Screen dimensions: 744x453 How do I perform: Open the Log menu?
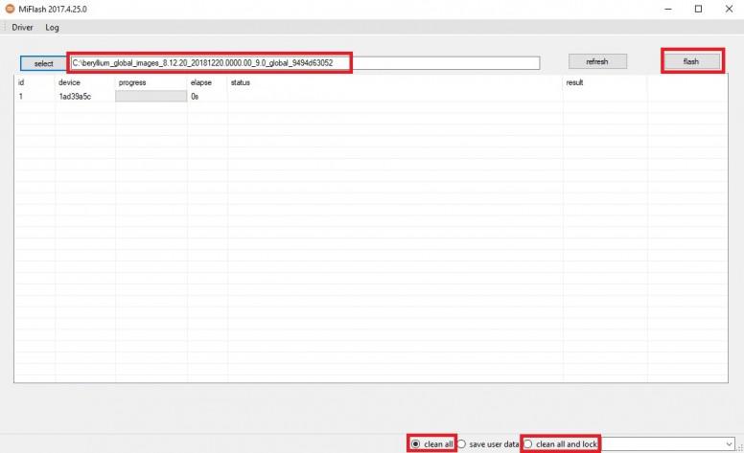(52, 28)
